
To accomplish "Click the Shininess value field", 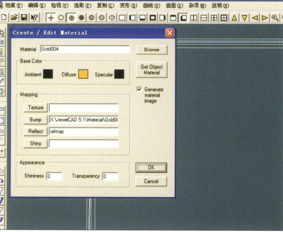I will coord(55,176).
